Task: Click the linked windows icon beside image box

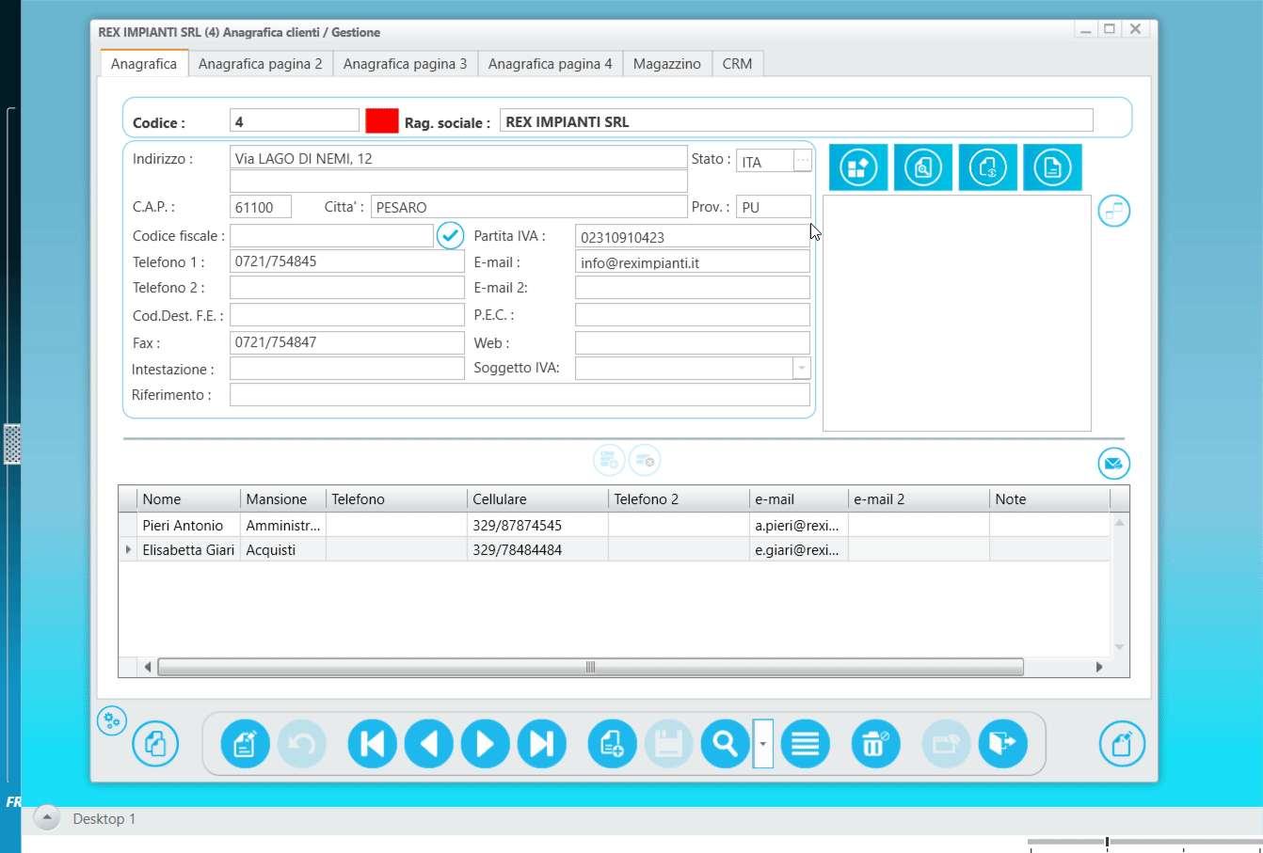Action: [1114, 211]
